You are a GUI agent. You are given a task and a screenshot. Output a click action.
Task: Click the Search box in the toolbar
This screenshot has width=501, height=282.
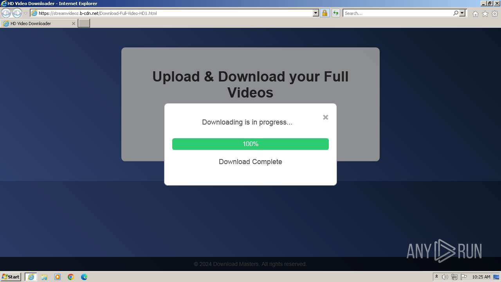pos(398,13)
